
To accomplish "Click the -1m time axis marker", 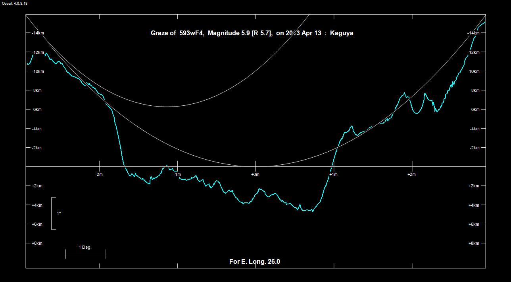I will tap(177, 175).
